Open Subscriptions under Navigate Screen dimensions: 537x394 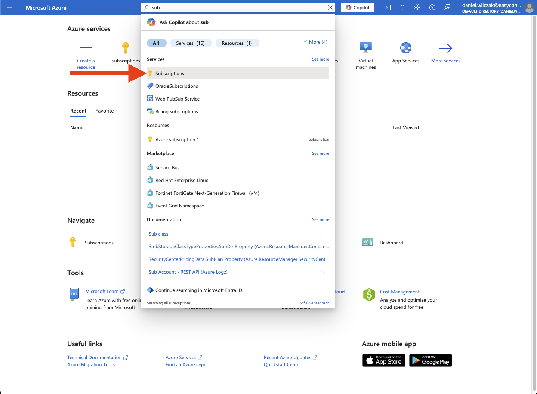(x=99, y=243)
